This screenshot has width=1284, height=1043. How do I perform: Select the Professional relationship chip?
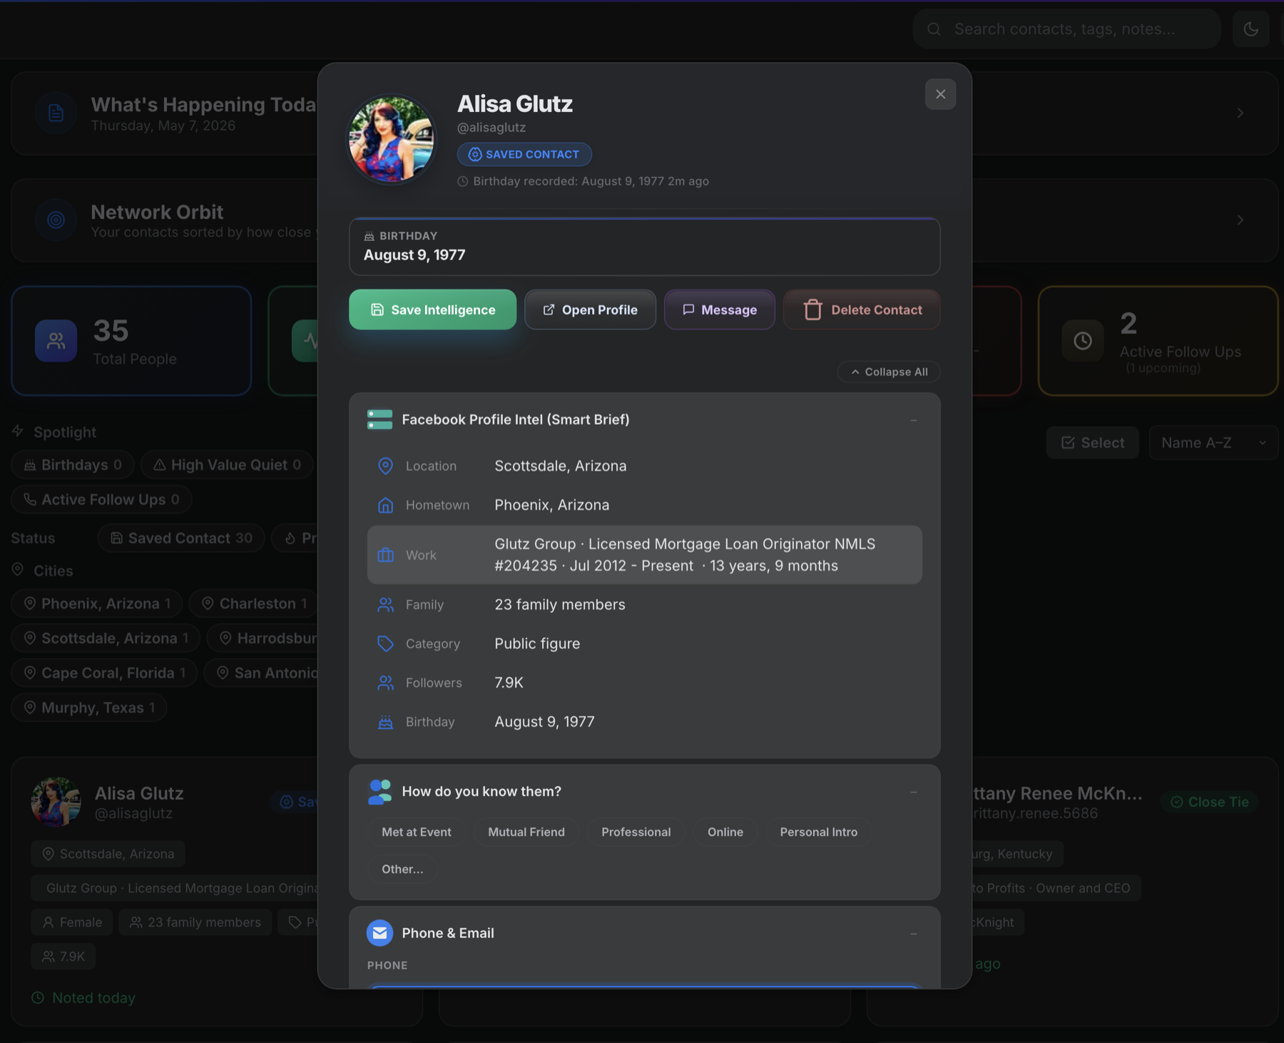coord(636,832)
